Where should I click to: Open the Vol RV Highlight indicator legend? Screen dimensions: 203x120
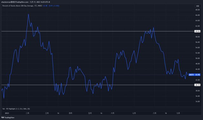16,109
